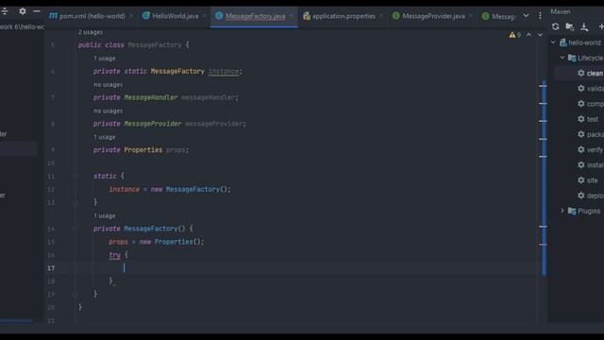604x340 pixels.
Task: Click the expand/collapse all icon in project panel
Action: (5, 11)
